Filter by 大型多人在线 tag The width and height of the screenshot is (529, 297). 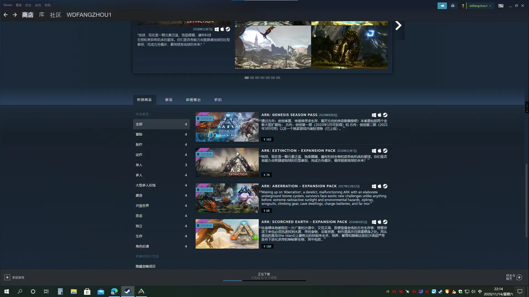(161, 185)
